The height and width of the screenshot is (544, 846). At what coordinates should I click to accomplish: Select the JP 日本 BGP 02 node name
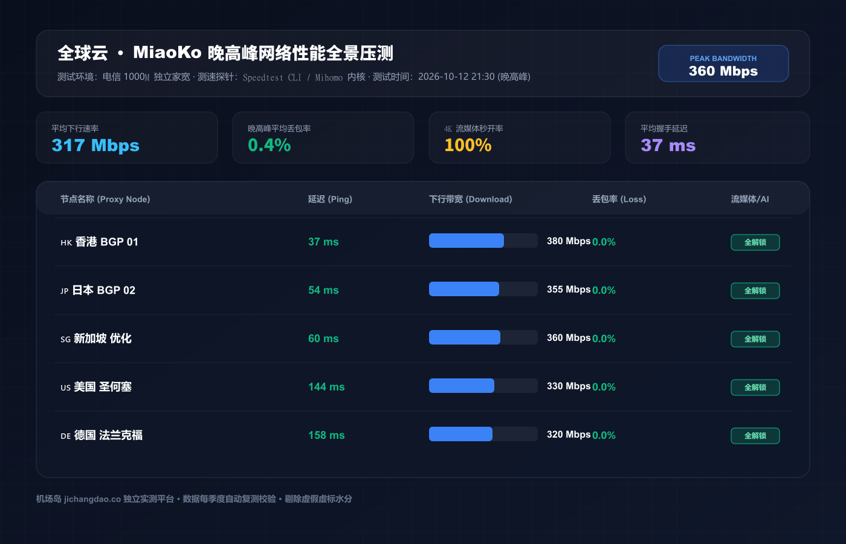98,290
